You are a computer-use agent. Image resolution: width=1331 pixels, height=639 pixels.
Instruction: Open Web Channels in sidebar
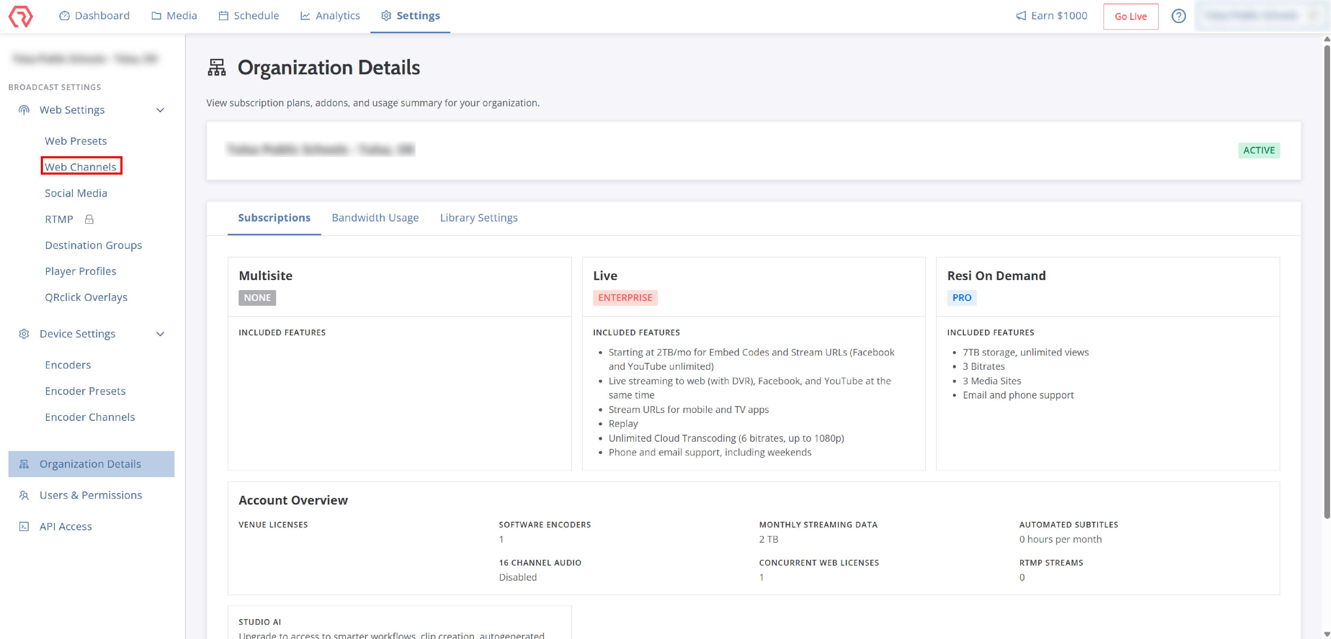[x=81, y=167]
